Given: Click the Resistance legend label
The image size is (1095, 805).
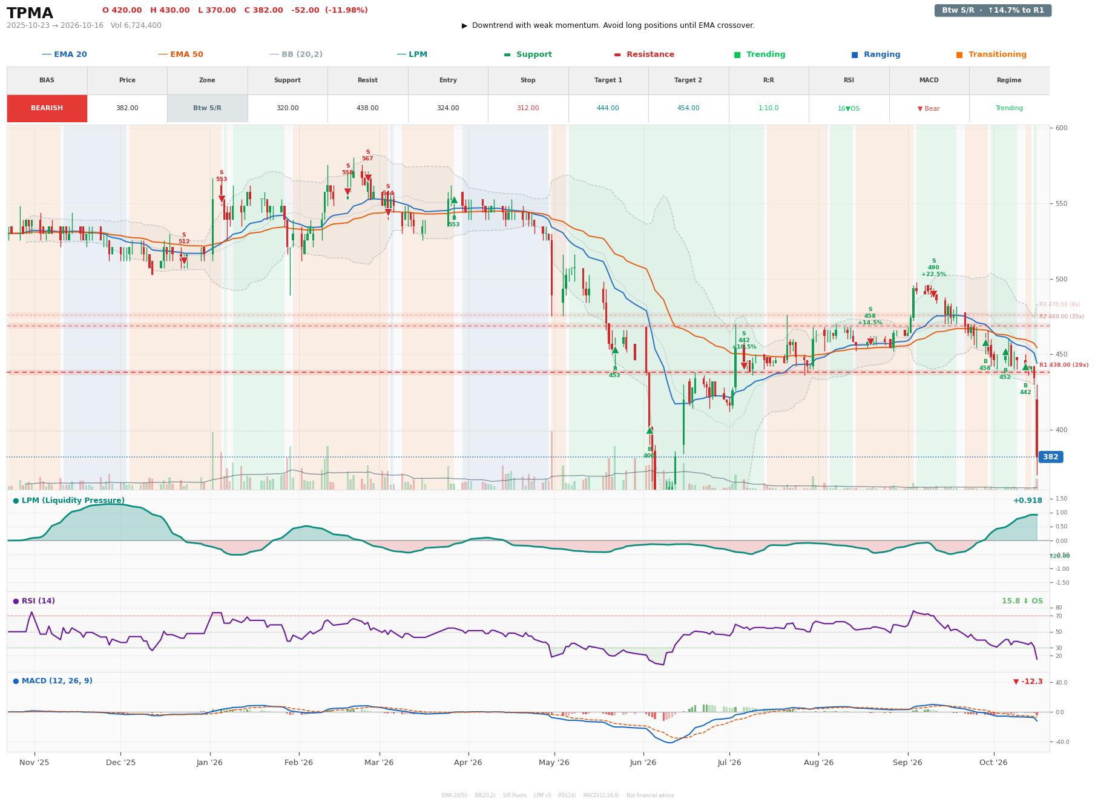Looking at the screenshot, I should pyautogui.click(x=644, y=54).
